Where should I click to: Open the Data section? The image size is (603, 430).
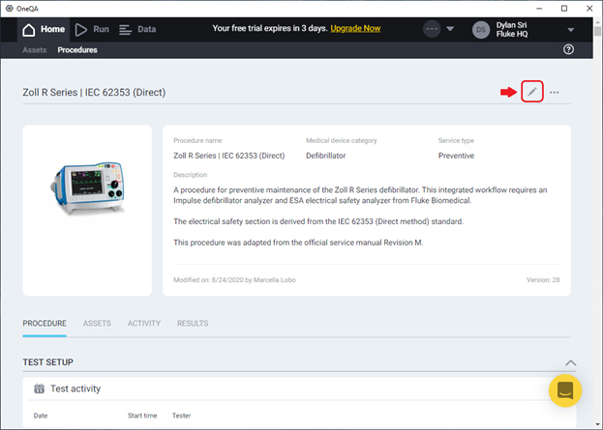coord(137,30)
